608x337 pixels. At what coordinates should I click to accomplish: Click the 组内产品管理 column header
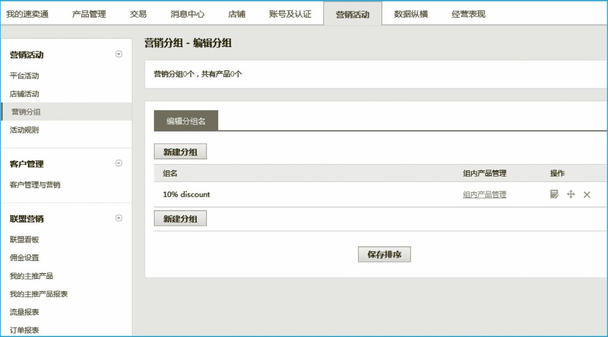click(485, 173)
